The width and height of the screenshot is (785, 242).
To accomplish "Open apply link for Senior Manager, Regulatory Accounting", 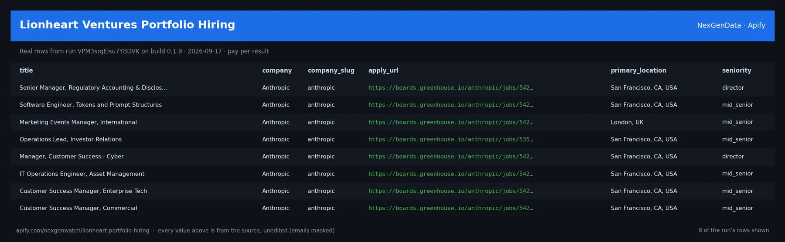I will (x=451, y=88).
